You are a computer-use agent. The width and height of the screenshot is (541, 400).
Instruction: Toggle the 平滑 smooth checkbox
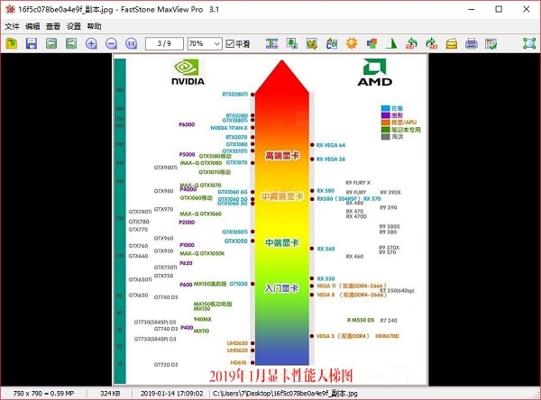pyautogui.click(x=231, y=43)
